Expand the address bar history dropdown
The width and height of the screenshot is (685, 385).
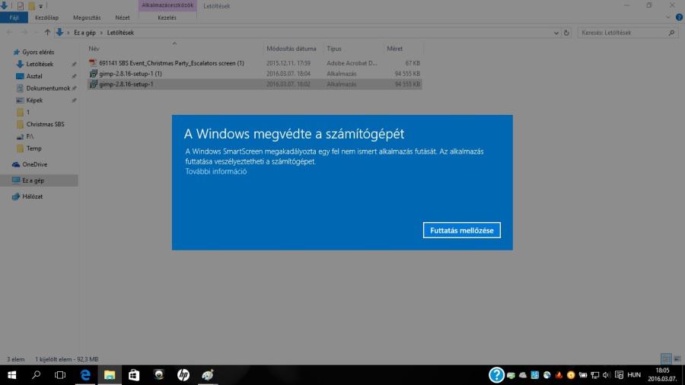point(556,33)
